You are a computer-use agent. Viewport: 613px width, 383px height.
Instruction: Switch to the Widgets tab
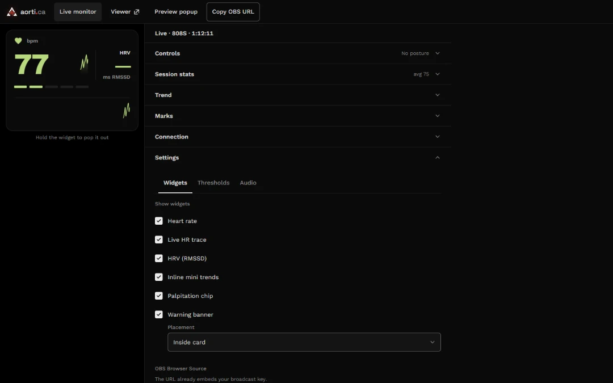click(x=175, y=183)
